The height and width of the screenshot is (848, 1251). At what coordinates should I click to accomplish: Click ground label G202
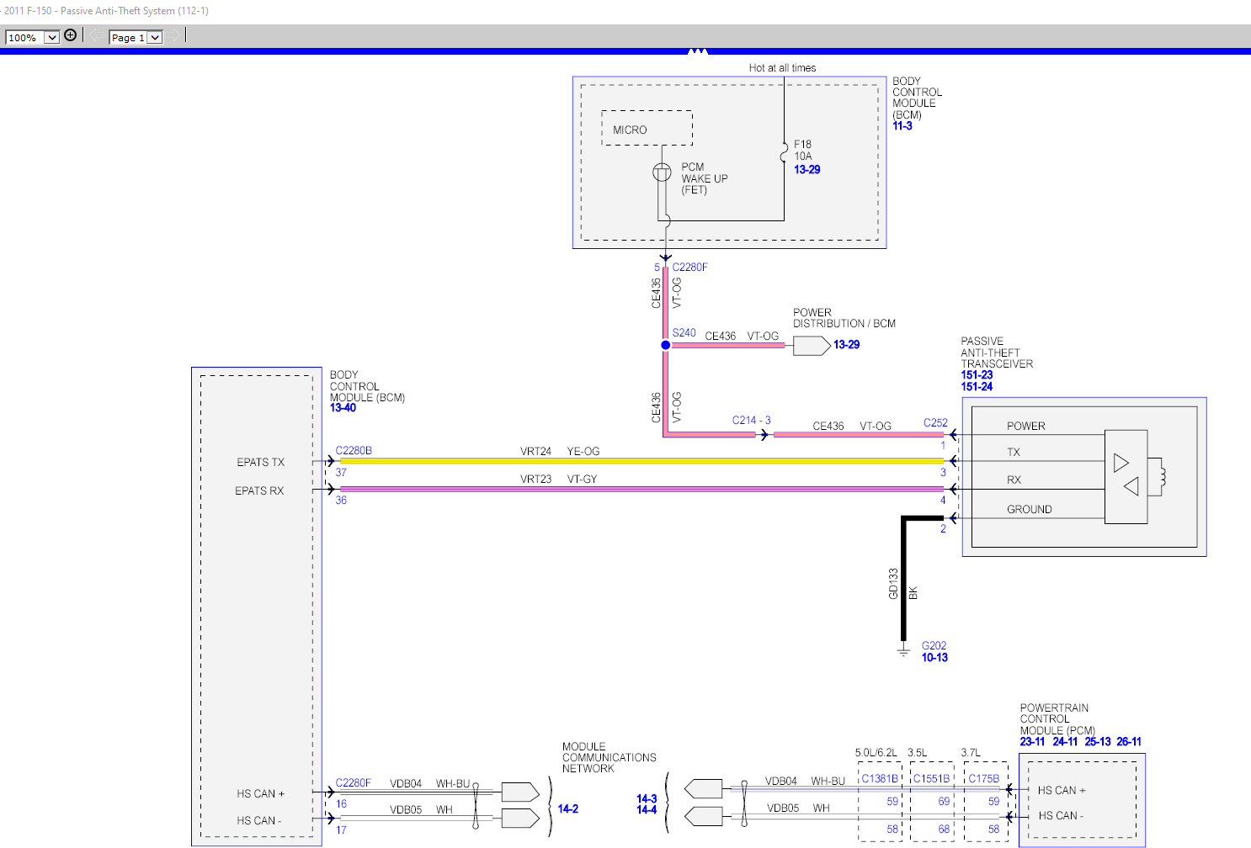[x=934, y=646]
